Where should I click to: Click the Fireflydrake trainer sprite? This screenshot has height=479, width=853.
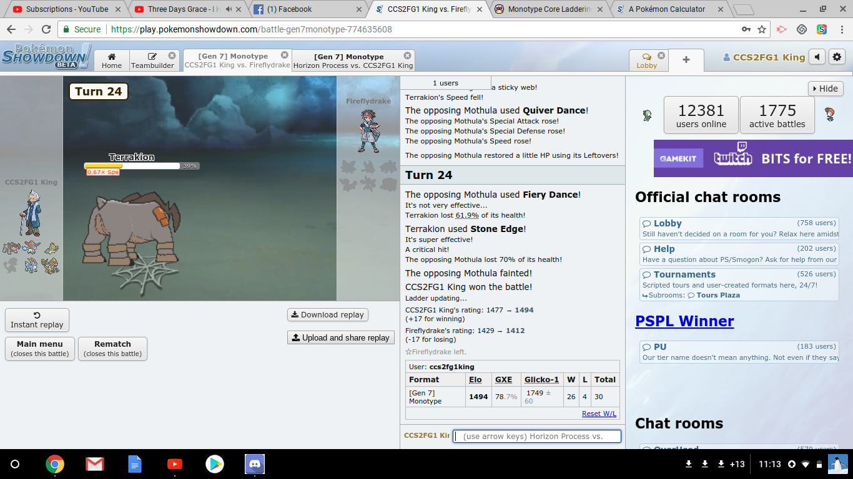370,131
